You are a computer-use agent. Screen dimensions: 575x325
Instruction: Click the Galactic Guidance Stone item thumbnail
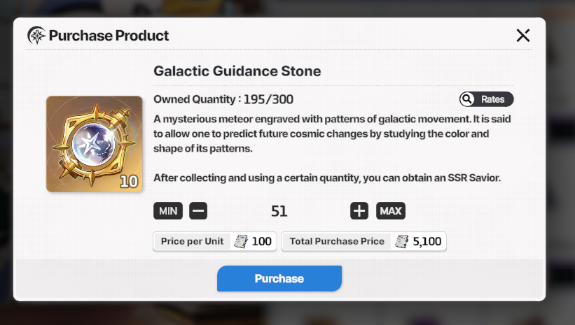point(95,144)
